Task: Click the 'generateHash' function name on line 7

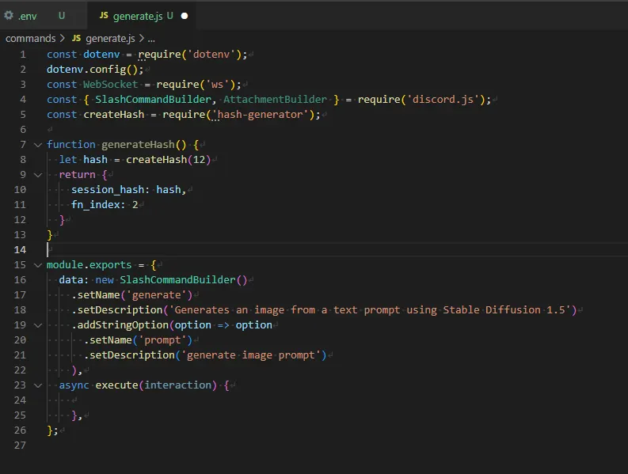Action: pyautogui.click(x=138, y=145)
